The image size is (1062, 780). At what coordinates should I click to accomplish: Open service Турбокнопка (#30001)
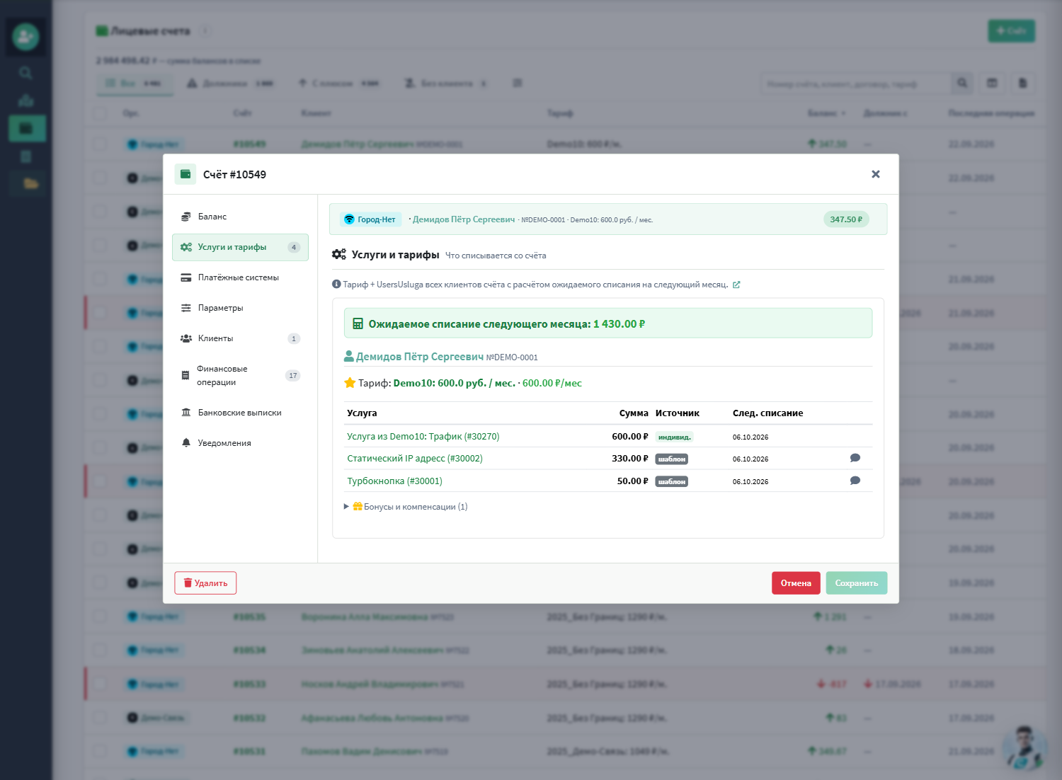click(x=394, y=481)
